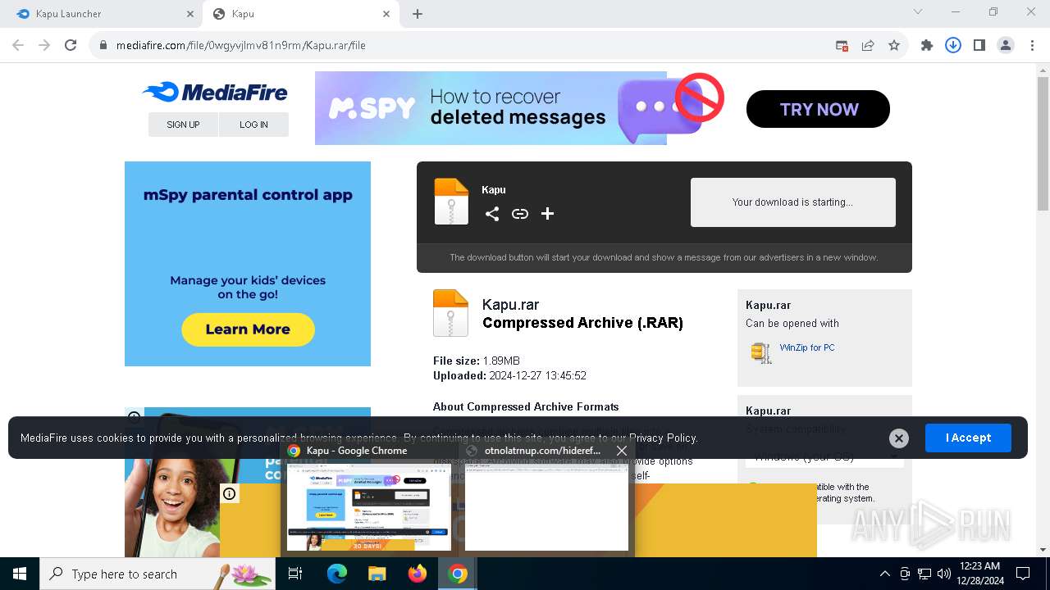Click the Kapu archive icon in header
This screenshot has height=590, width=1050.
coord(451,202)
